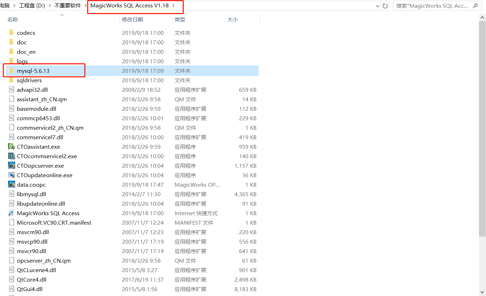Click the 2019/9/18 17:47 date cell
Viewport: 486px width, 296px height.
143,185
